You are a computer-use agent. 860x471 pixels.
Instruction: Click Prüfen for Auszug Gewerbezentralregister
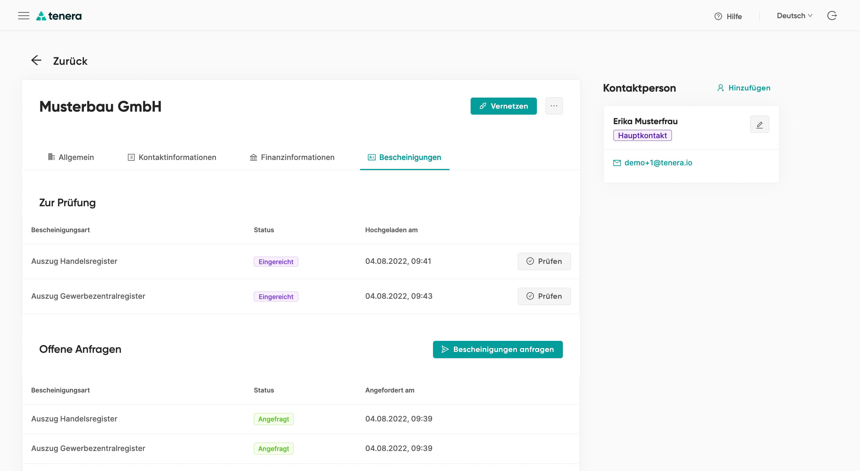[544, 296]
